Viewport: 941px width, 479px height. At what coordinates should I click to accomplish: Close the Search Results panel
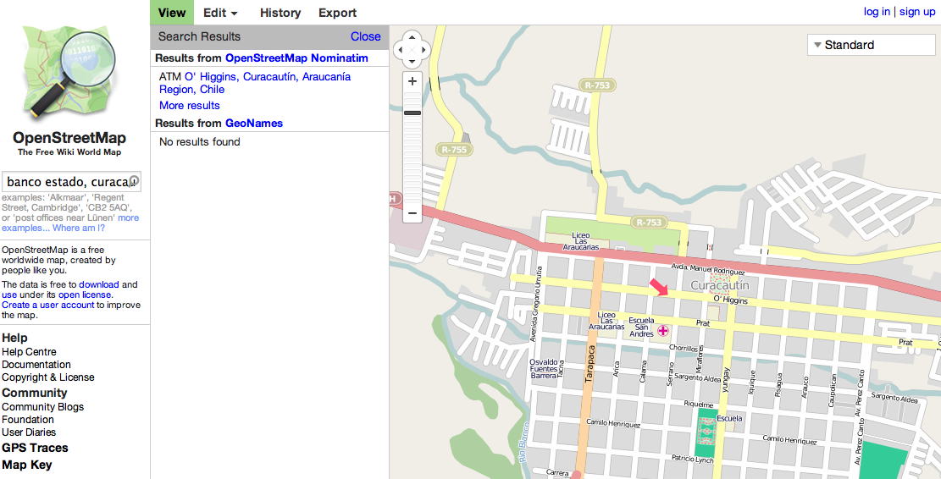[366, 36]
